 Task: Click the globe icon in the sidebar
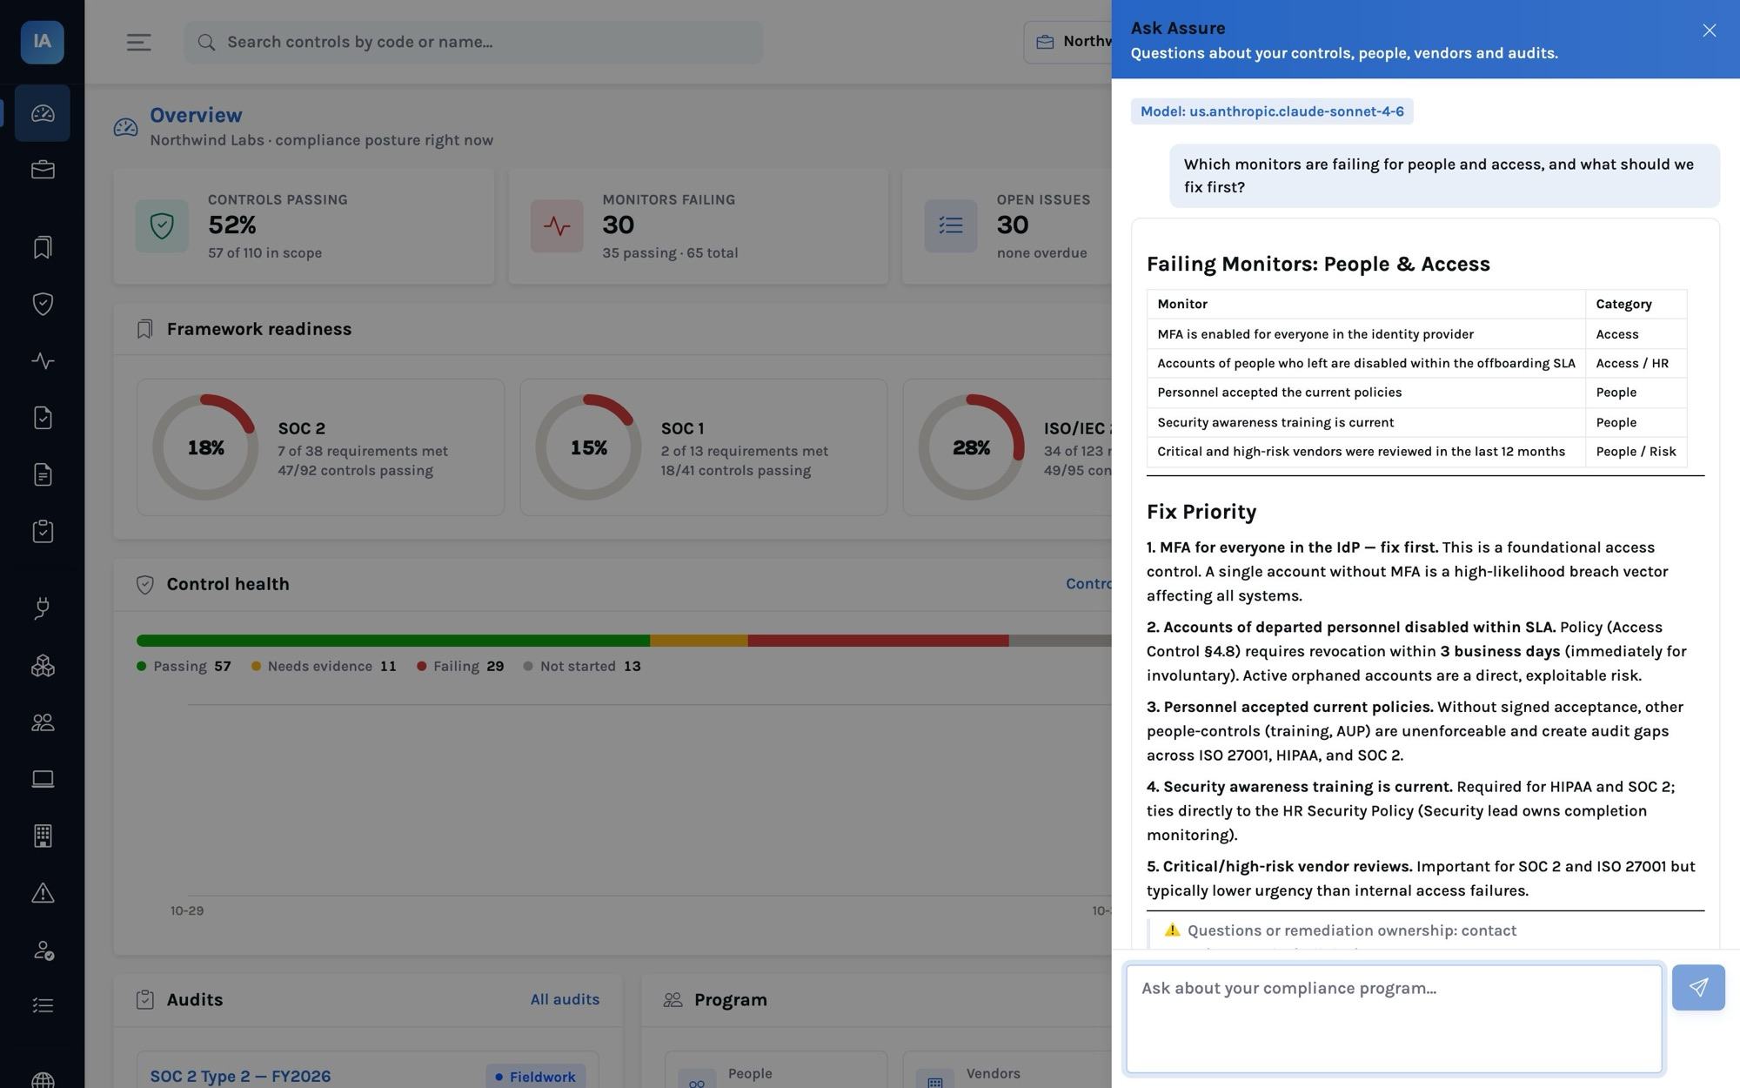click(43, 1079)
